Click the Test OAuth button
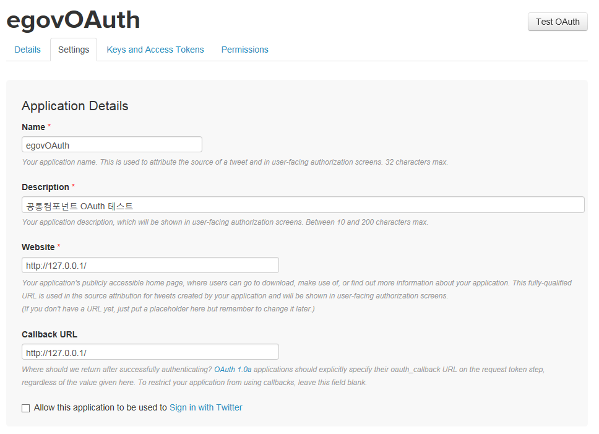Viewport: 599px width, 434px height. pos(557,22)
